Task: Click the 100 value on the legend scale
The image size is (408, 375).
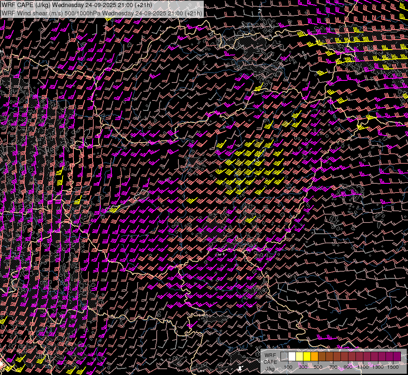Action: pyautogui.click(x=288, y=367)
